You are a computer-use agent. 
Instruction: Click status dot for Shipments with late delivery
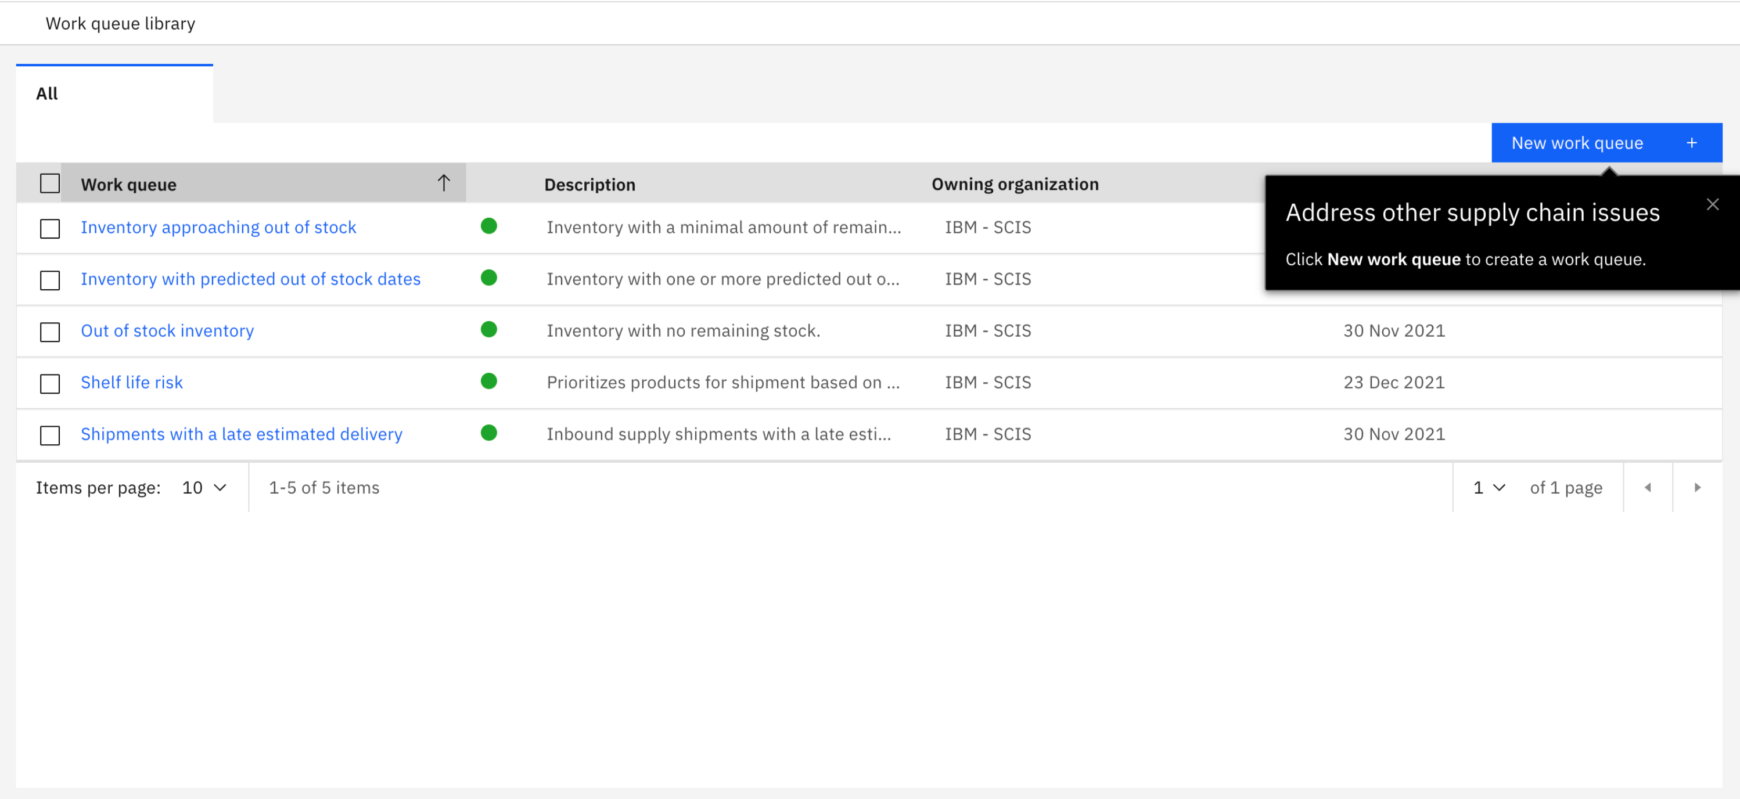click(488, 433)
